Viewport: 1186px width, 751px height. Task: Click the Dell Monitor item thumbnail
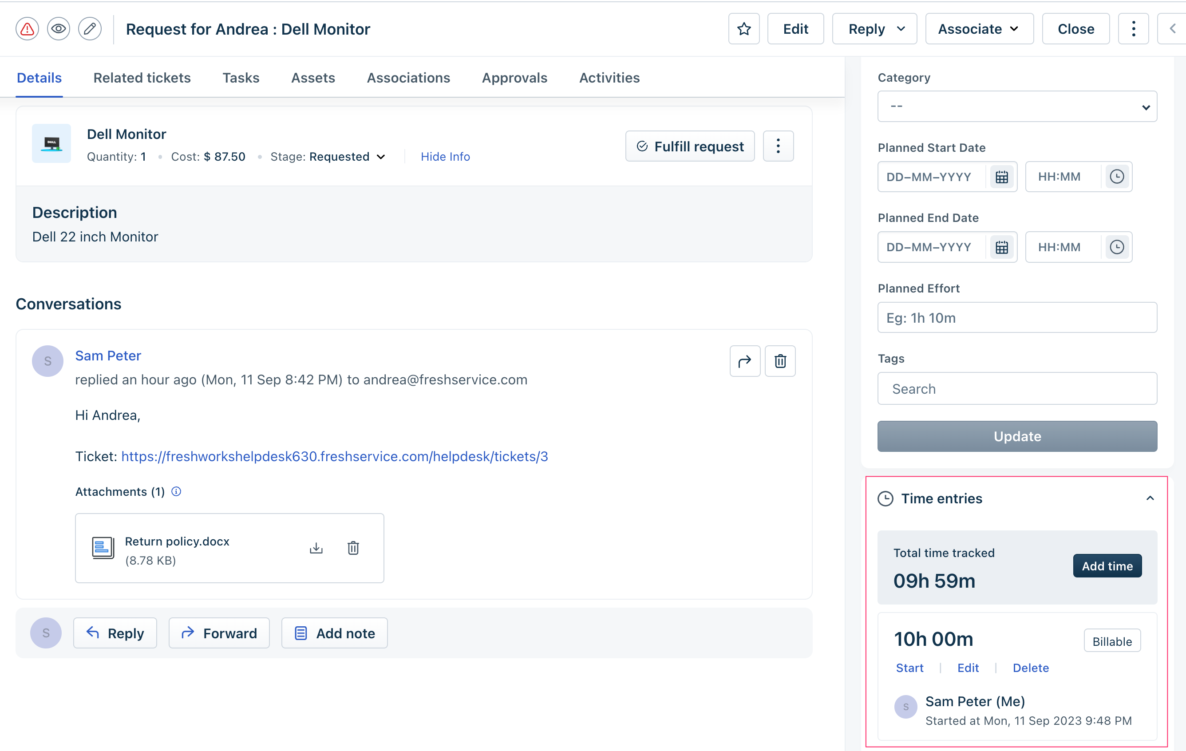[52, 143]
